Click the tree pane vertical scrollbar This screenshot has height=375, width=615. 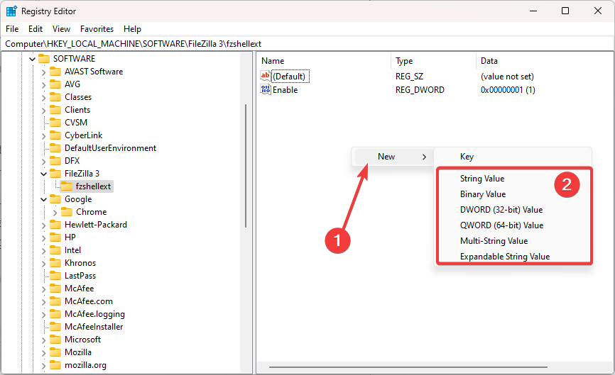[x=246, y=166]
